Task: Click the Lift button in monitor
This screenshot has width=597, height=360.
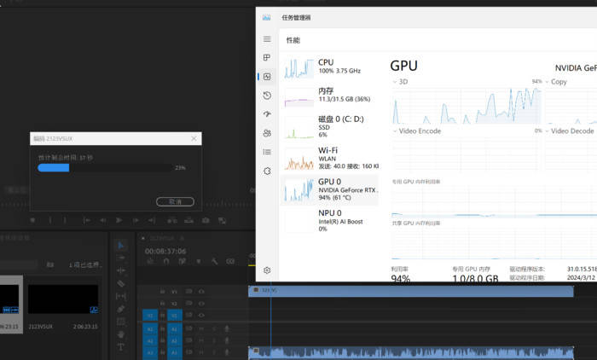Action: (x=172, y=220)
